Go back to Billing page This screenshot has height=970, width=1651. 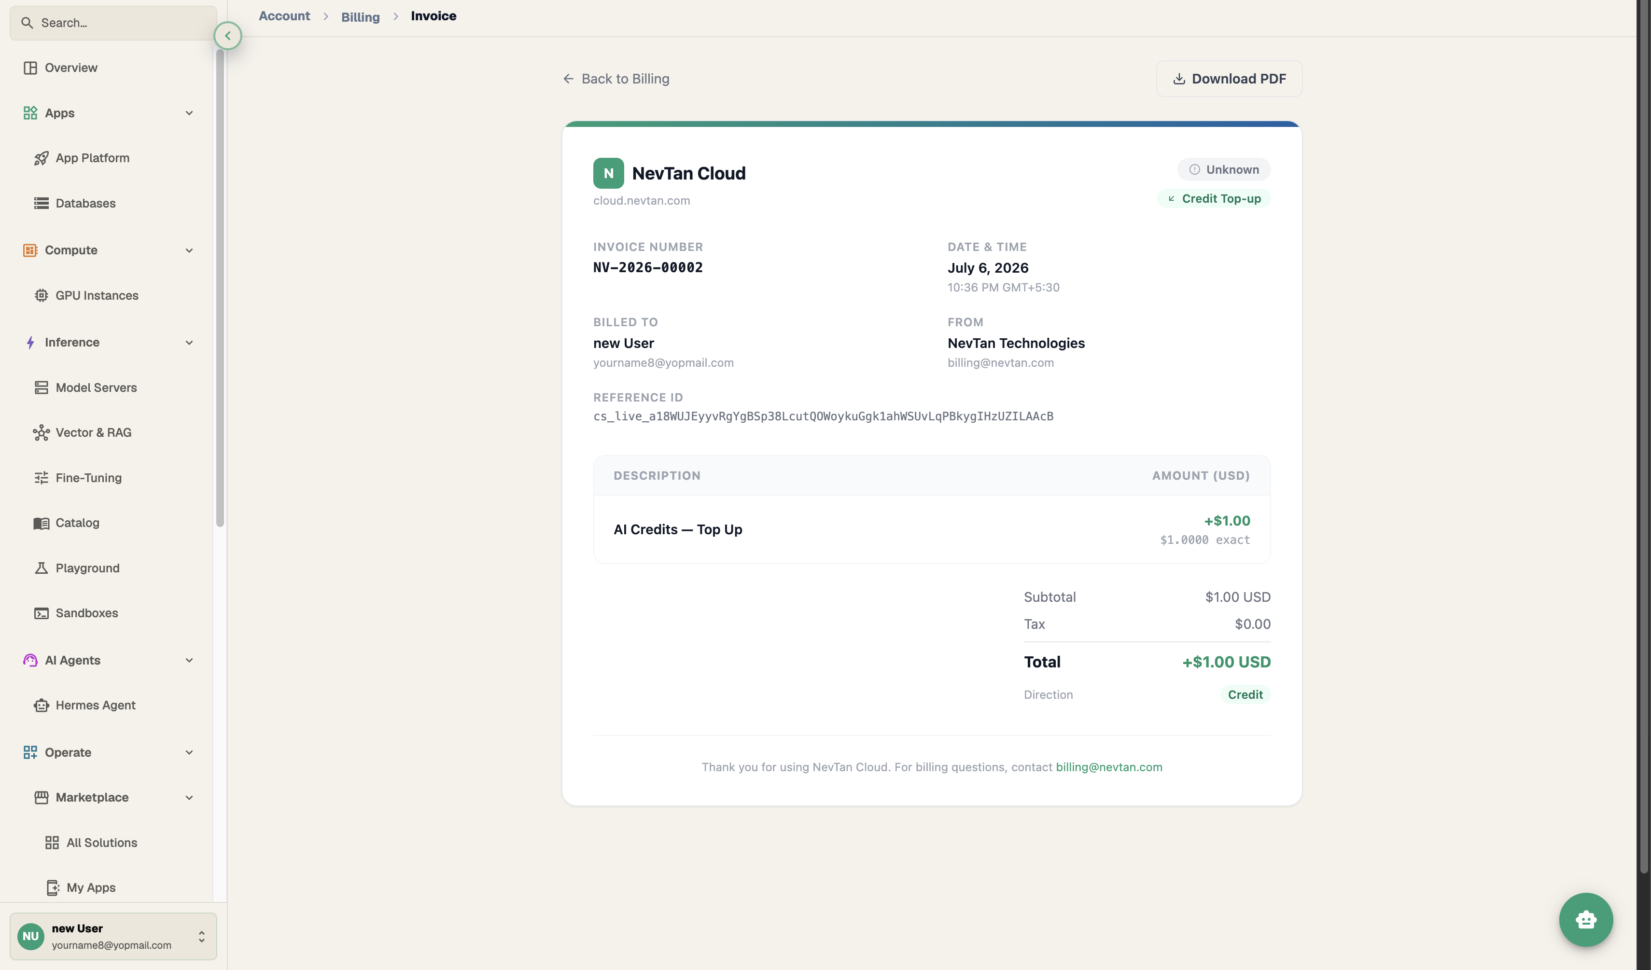(616, 79)
